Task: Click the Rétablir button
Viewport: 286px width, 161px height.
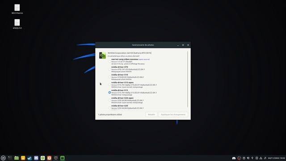Action: [x=151, y=114]
